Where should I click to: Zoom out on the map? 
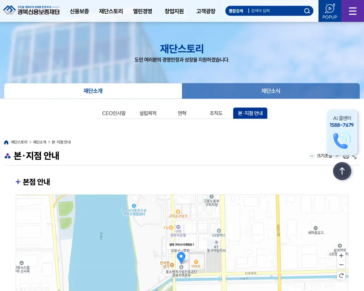pyautogui.click(x=341, y=265)
